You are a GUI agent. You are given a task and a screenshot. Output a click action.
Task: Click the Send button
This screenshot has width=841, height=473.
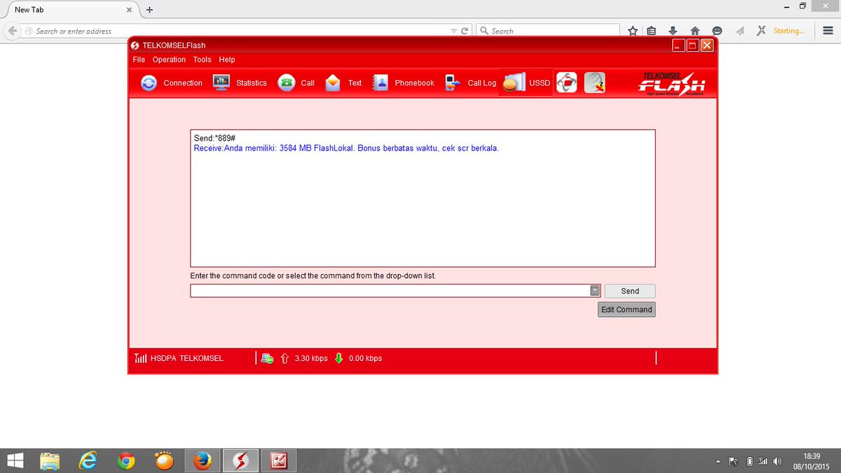[630, 291]
